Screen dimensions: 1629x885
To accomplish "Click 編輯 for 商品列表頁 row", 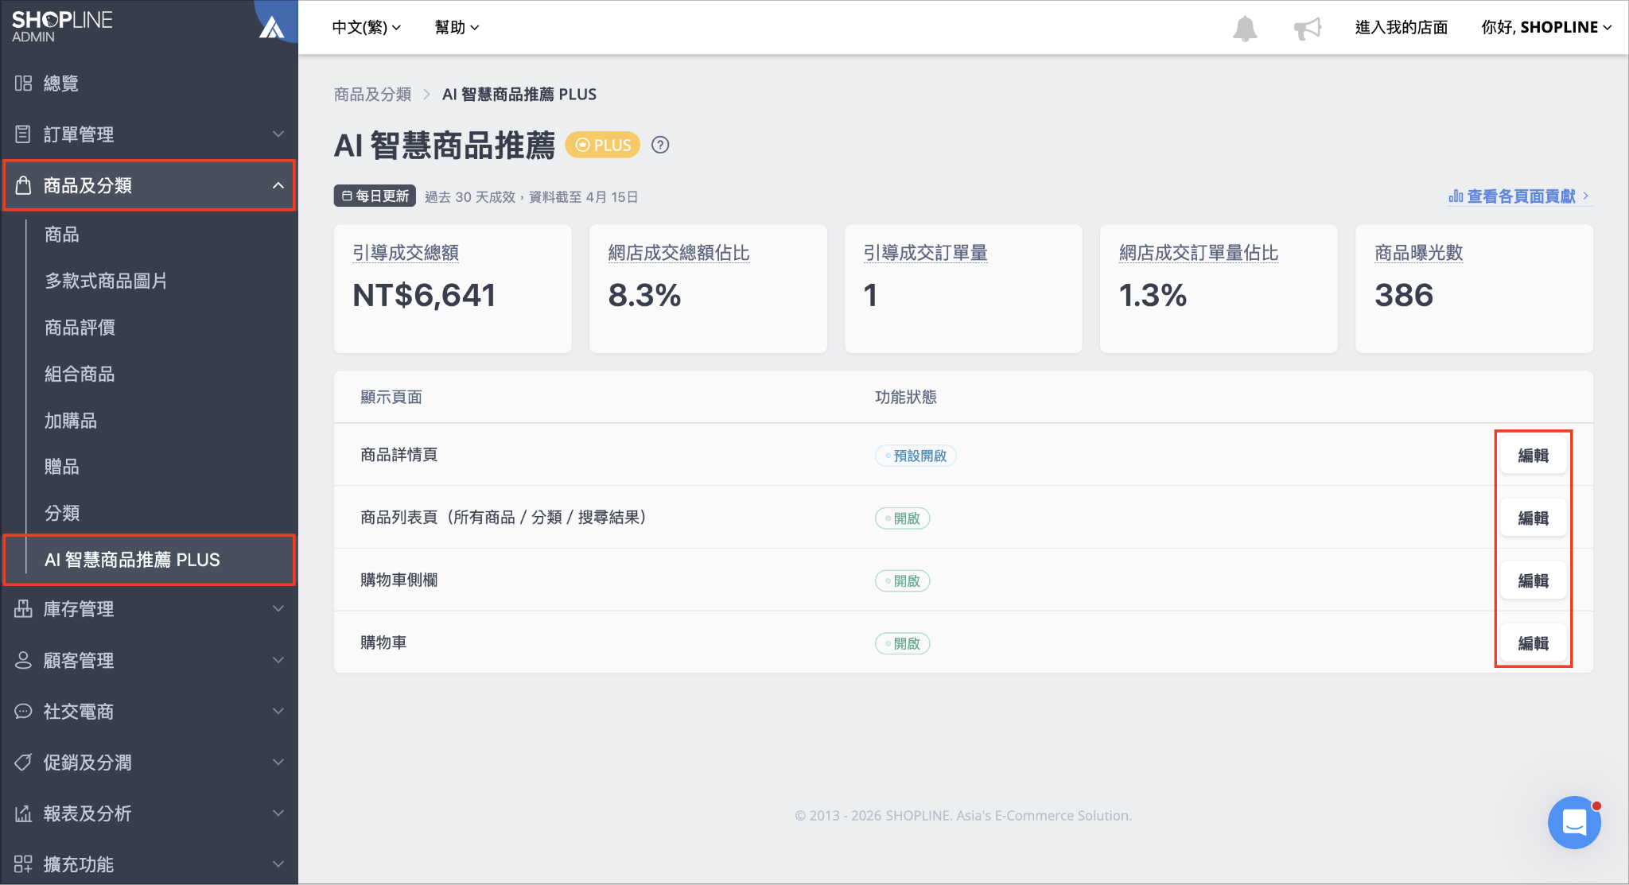I will (1533, 518).
